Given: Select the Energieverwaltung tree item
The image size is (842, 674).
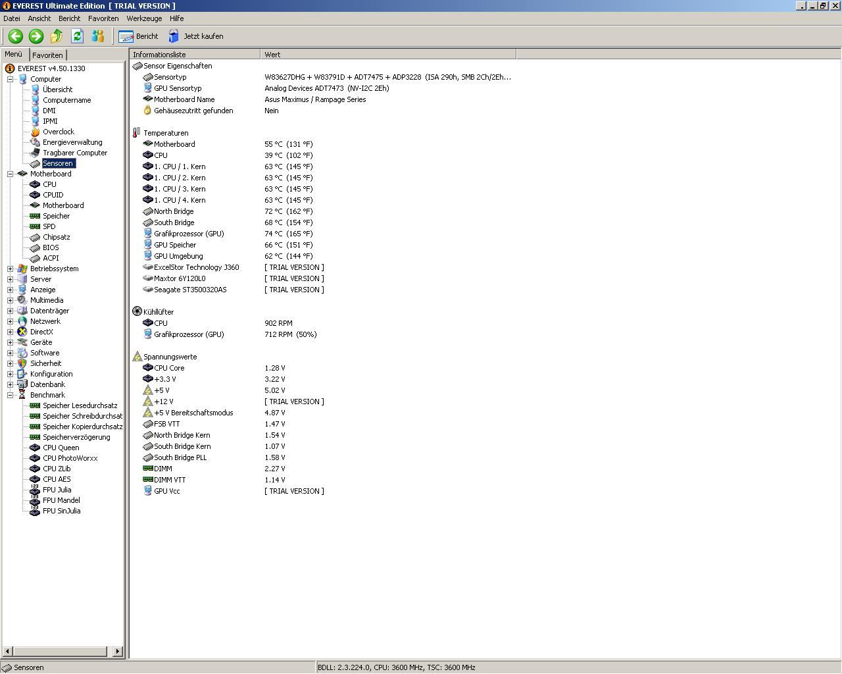Looking at the screenshot, I should click(72, 142).
